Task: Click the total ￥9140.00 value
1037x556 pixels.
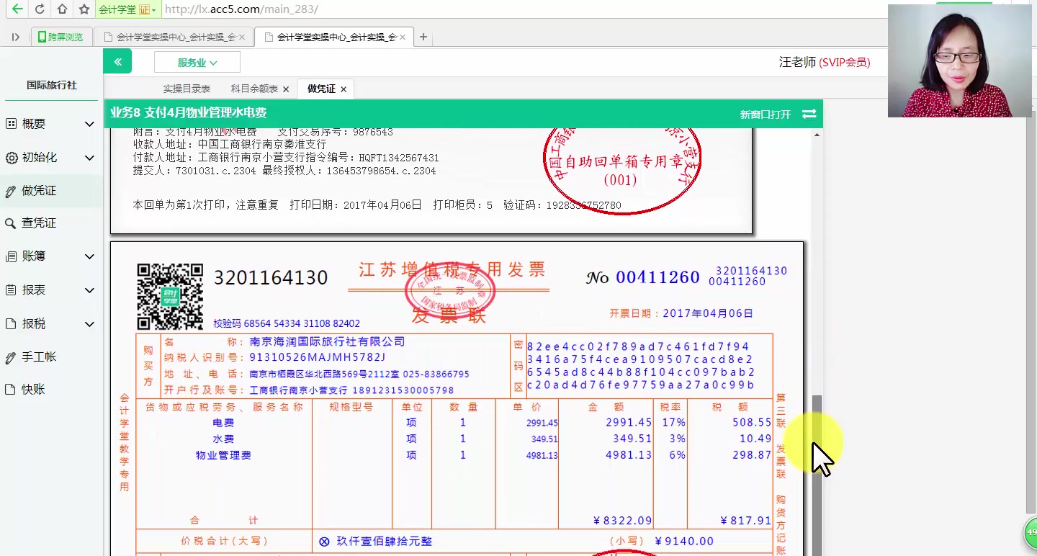Action: tap(684, 542)
